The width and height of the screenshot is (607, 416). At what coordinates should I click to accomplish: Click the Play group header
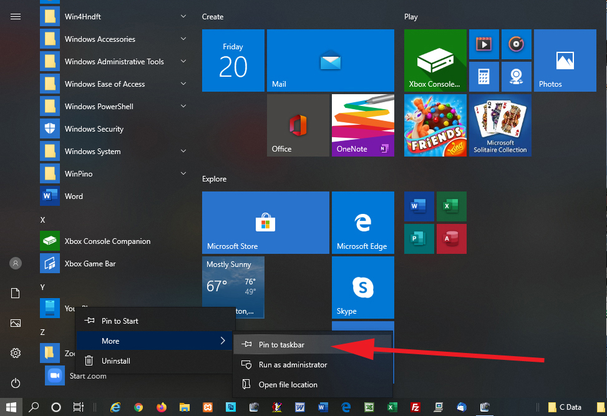pyautogui.click(x=410, y=17)
